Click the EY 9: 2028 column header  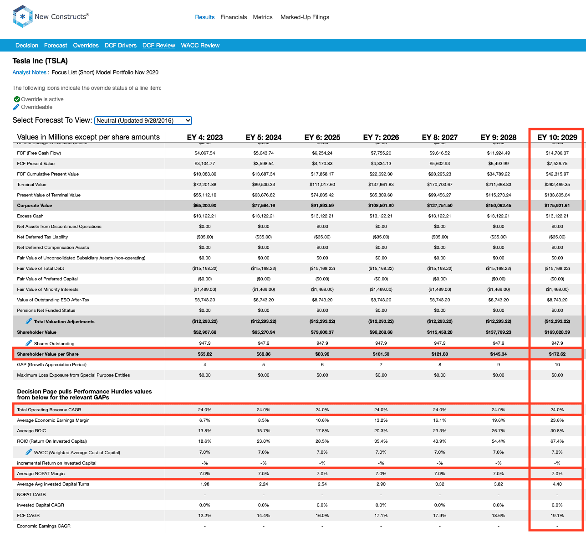click(499, 137)
